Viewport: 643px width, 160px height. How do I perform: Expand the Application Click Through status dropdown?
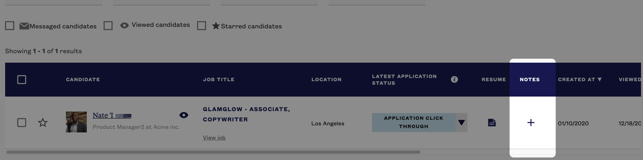coord(462,123)
